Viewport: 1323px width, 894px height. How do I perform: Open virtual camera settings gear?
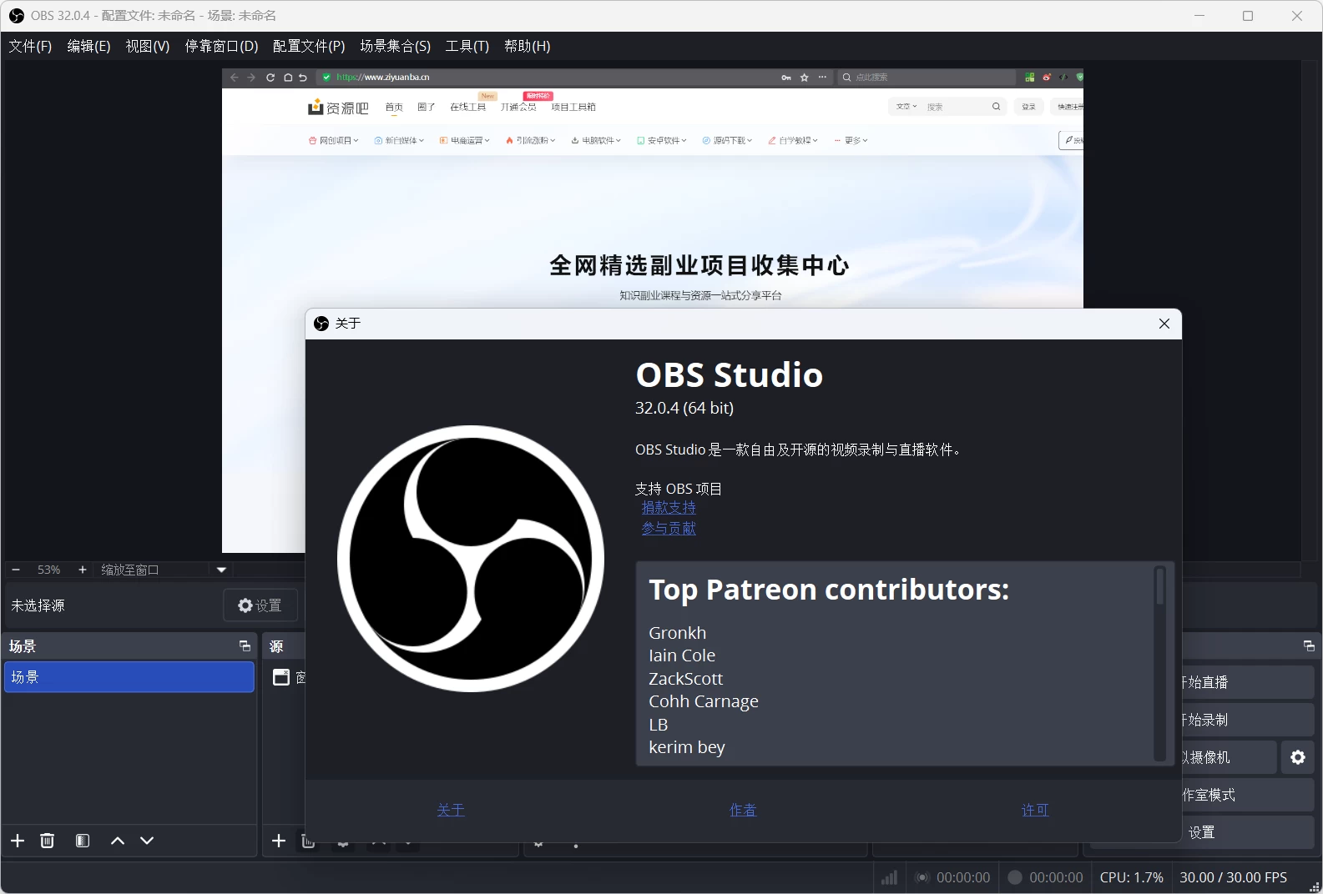(x=1298, y=757)
